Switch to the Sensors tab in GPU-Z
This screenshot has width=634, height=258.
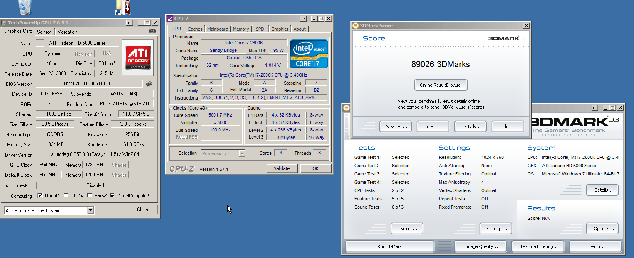pos(45,32)
